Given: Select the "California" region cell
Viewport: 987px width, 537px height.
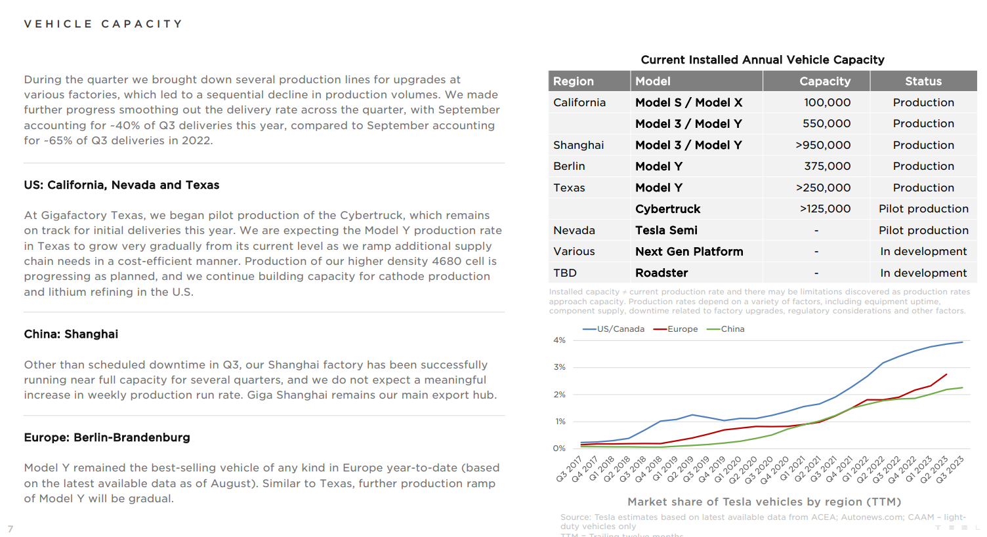Looking at the screenshot, I should pyautogui.click(x=579, y=102).
